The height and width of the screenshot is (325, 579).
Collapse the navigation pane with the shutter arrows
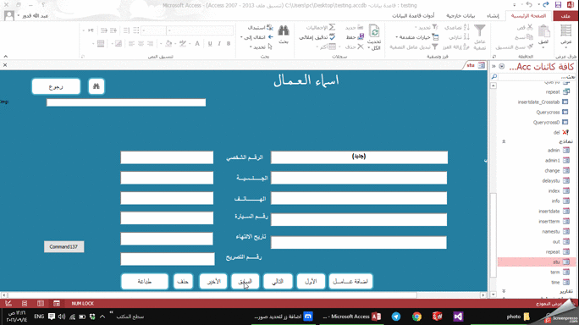494,67
